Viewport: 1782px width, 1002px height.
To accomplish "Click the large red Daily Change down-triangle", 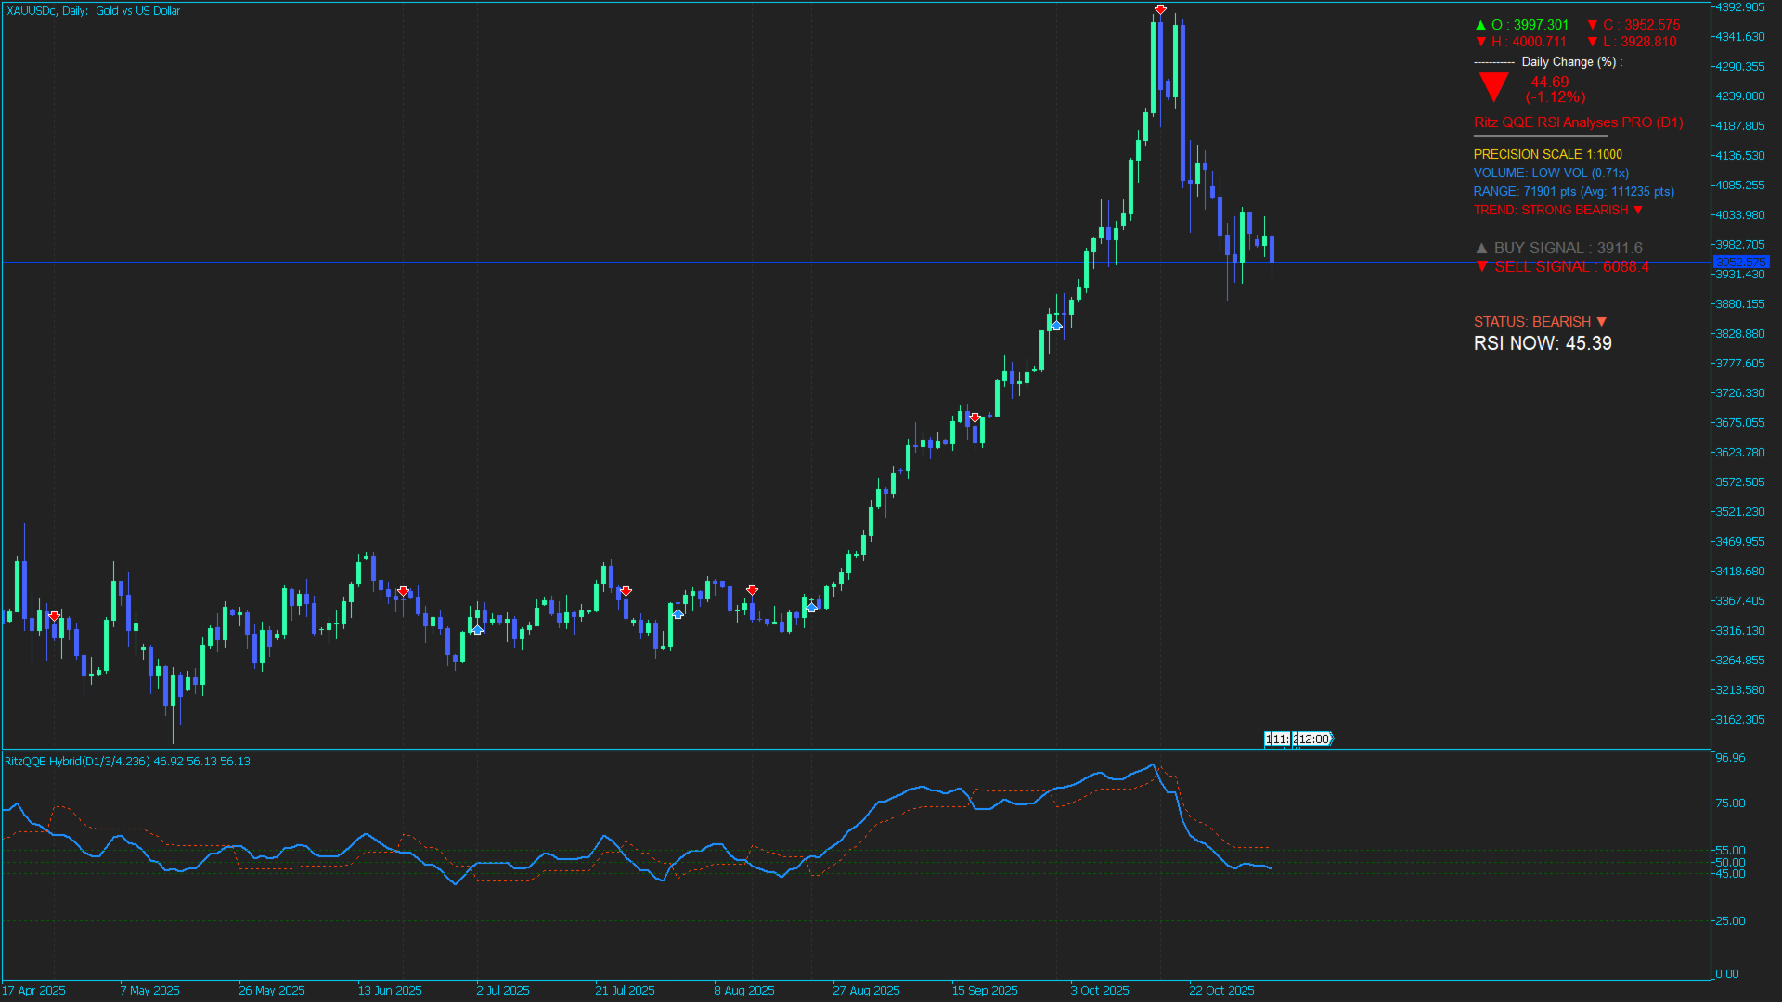I will coord(1493,87).
